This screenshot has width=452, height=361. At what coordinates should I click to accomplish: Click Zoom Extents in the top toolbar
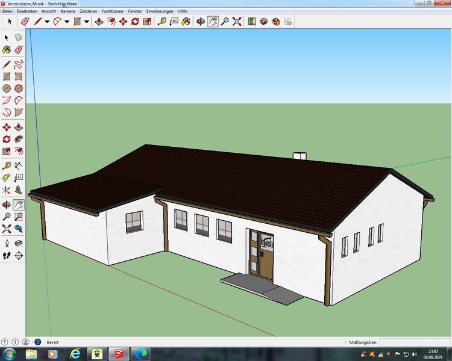pyautogui.click(x=237, y=22)
